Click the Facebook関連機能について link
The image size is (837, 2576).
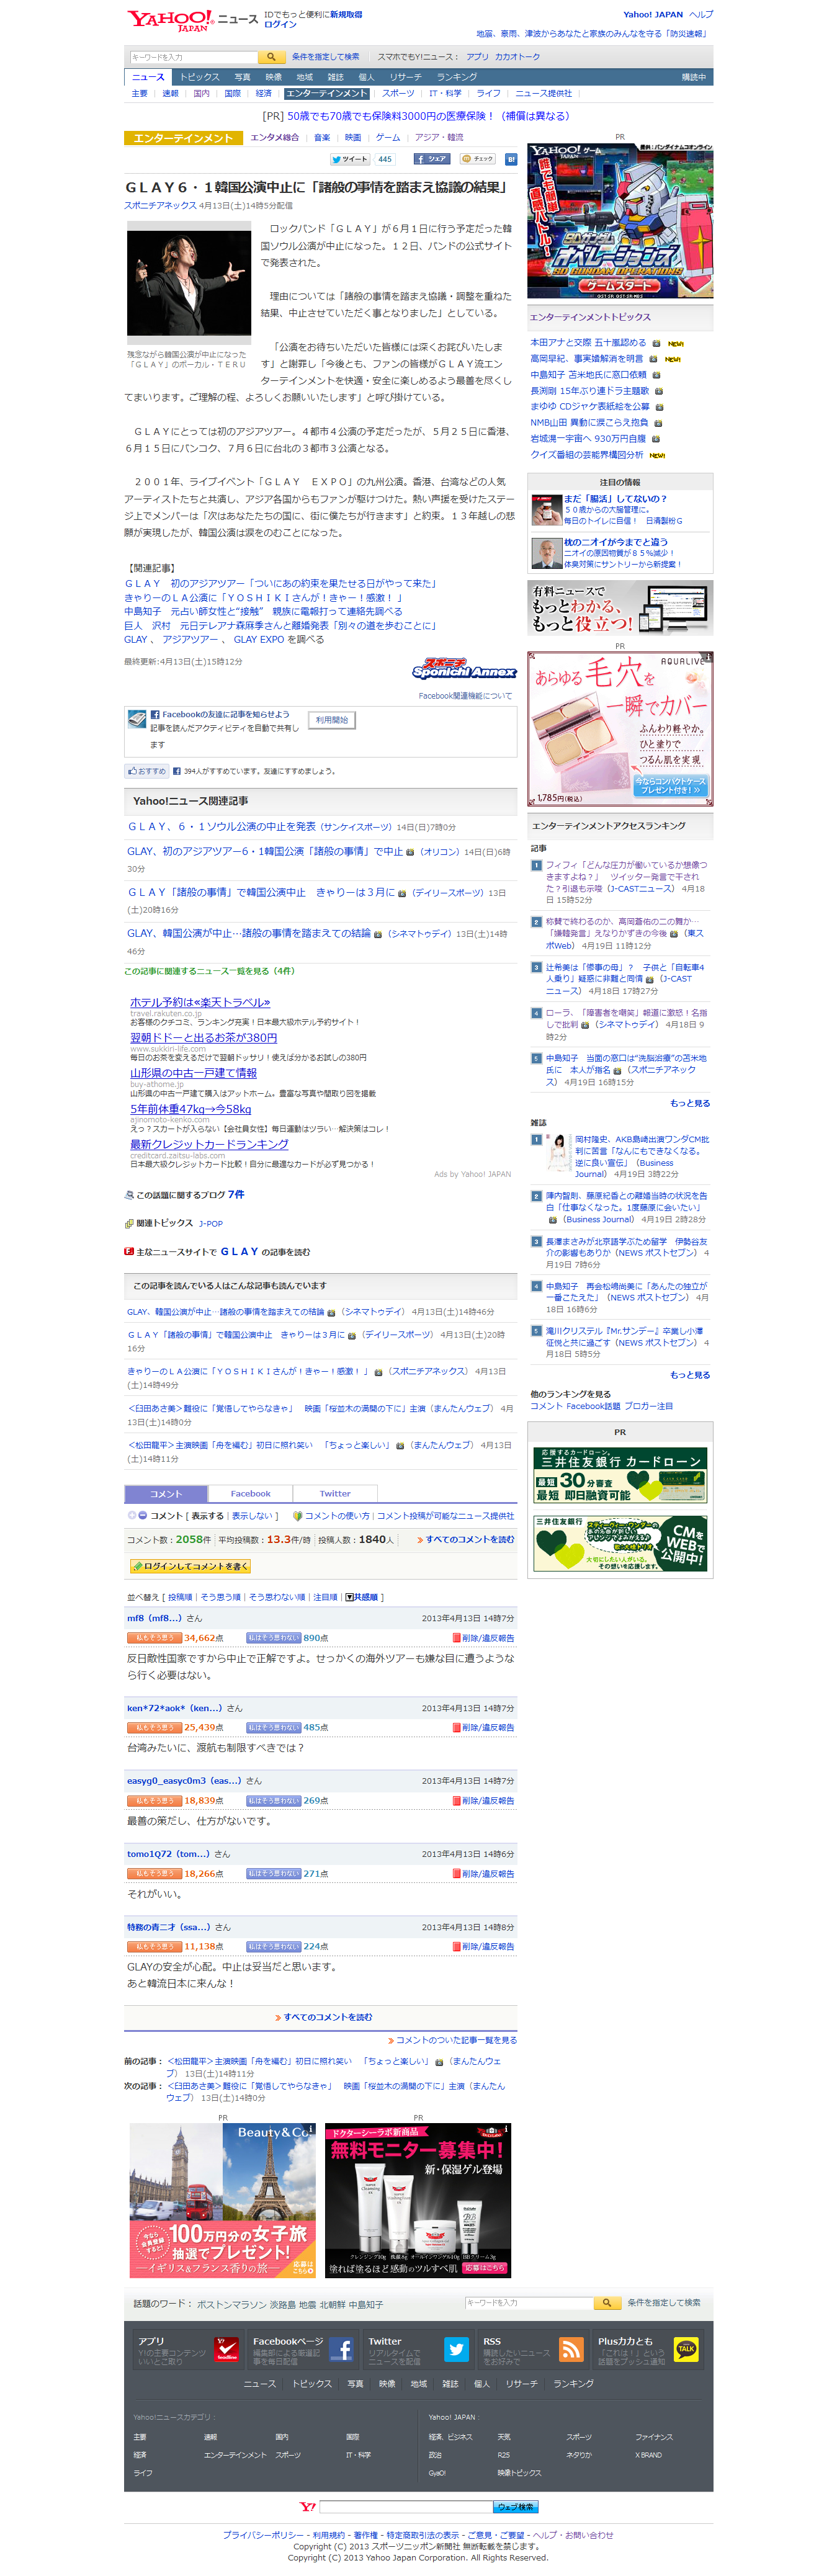[x=464, y=696]
